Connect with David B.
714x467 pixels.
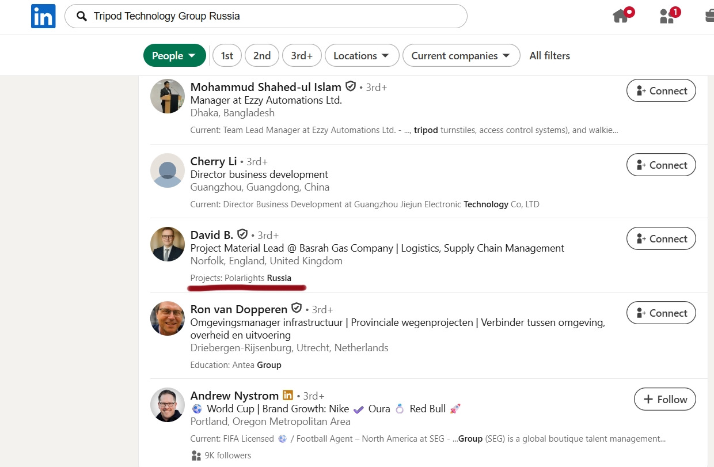click(661, 239)
